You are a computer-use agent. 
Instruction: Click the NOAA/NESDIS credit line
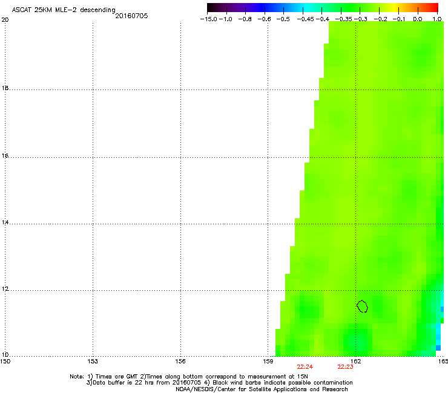click(x=262, y=389)
